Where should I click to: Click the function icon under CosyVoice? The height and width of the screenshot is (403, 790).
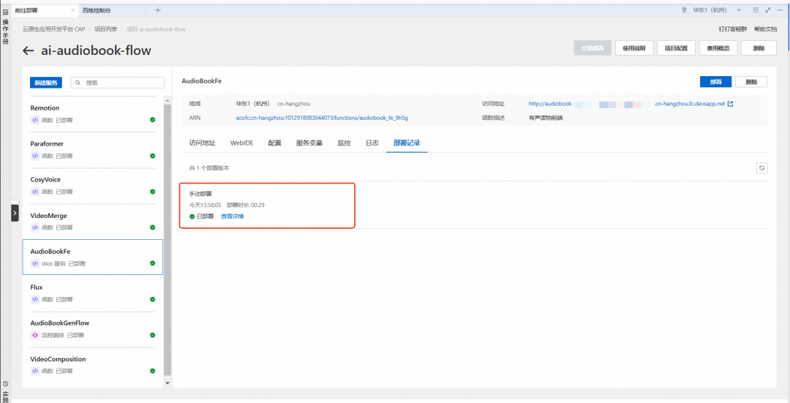[35, 192]
